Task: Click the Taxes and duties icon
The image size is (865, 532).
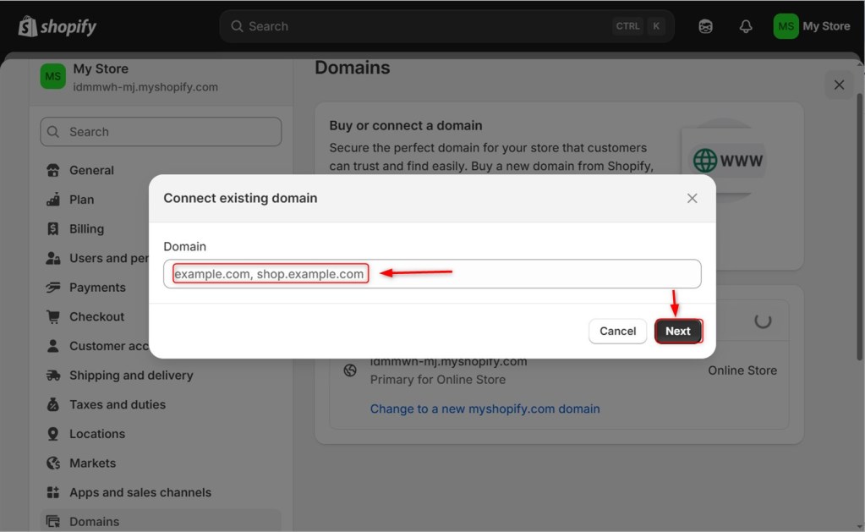Action: (x=52, y=404)
